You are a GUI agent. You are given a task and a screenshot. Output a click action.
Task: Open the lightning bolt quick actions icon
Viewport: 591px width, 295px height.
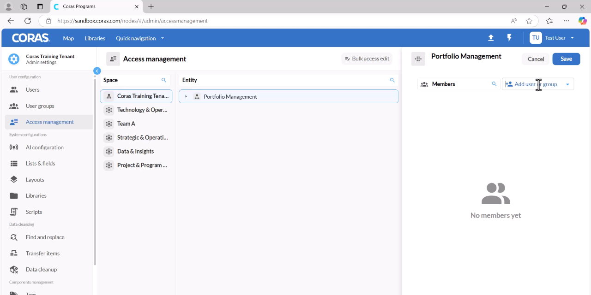[x=509, y=38]
